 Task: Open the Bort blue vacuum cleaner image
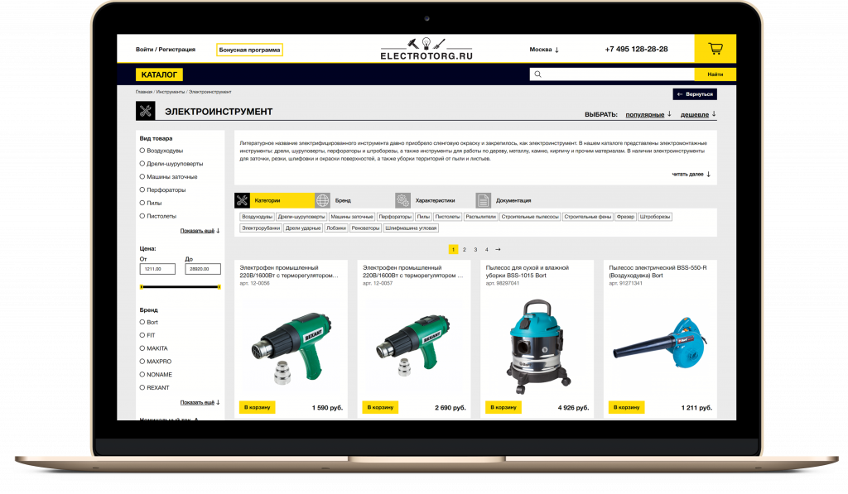pos(537,346)
